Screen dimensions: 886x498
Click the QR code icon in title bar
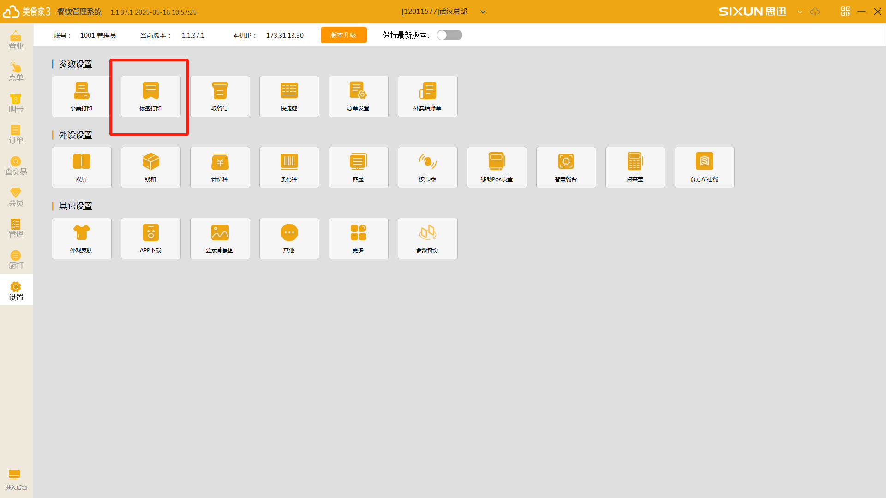coord(845,12)
